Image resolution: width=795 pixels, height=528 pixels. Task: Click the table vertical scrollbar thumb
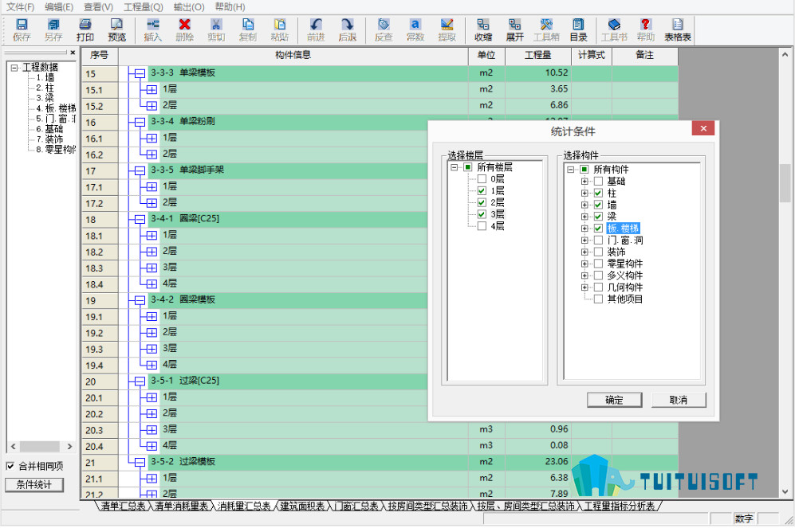tap(785, 182)
